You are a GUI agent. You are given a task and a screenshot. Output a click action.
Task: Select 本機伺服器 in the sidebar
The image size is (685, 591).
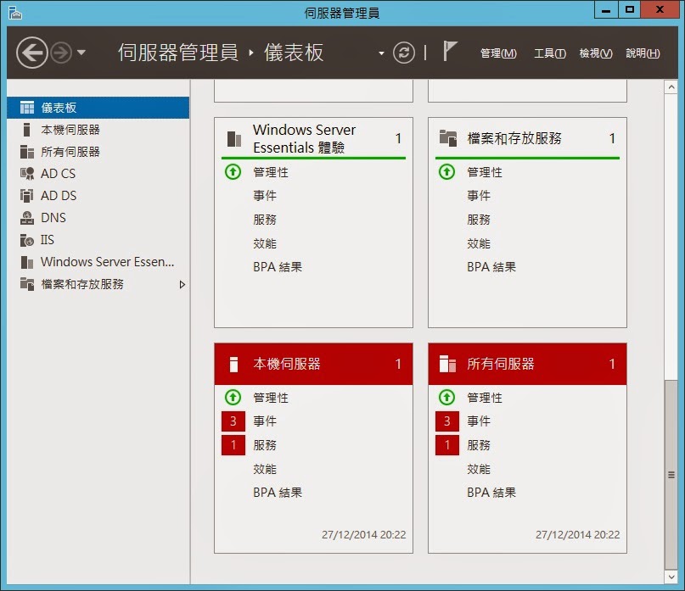click(x=98, y=130)
